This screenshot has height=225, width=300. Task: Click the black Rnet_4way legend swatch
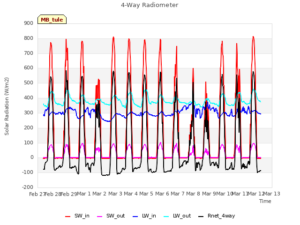point(201,217)
